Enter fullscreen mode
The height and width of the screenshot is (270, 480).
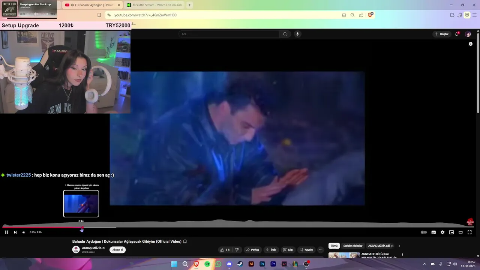point(469,232)
